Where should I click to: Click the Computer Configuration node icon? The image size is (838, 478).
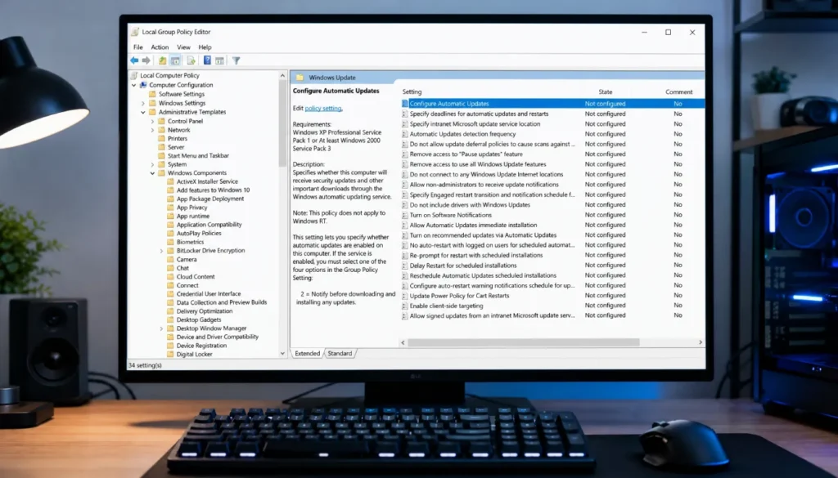click(x=143, y=85)
